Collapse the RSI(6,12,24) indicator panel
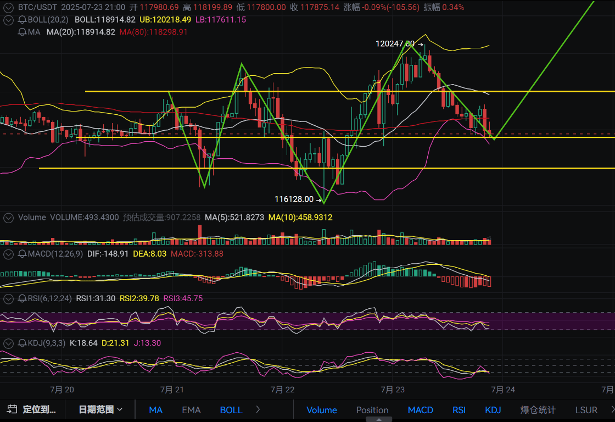Viewport: 615px width, 422px height. pos(8,299)
